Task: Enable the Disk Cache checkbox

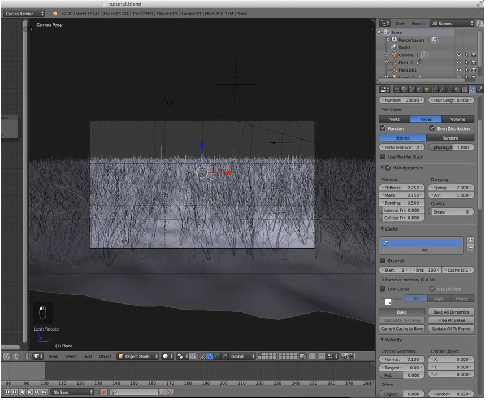Action: pyautogui.click(x=383, y=289)
